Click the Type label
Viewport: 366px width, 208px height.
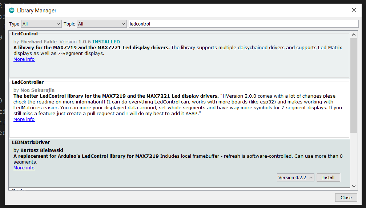[14, 24]
